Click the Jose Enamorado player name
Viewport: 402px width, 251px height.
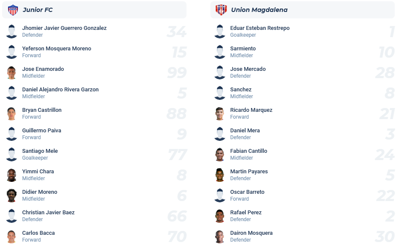click(43, 69)
